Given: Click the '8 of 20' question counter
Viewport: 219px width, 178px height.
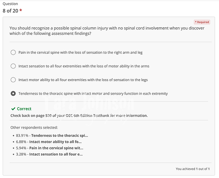Looking at the screenshot, I should (x=10, y=11).
